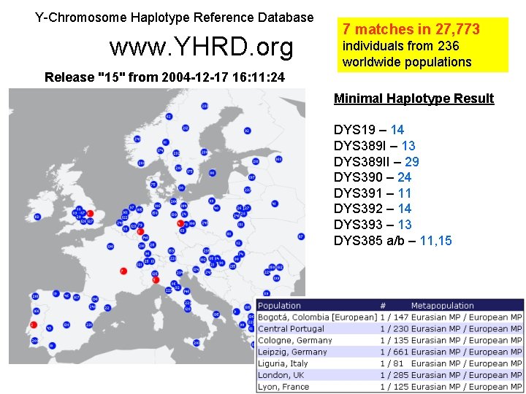The image size is (526, 394).
Task: Select the 'DYS389I – 13' line
Action: (x=374, y=146)
